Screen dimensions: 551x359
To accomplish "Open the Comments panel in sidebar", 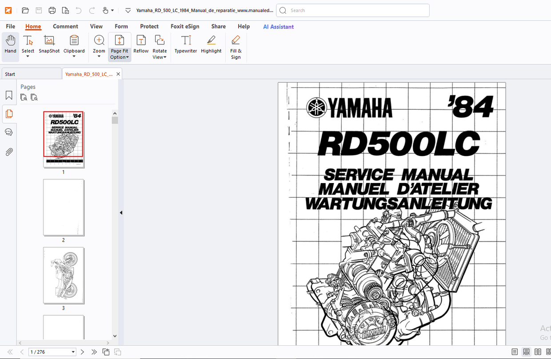I will click(x=9, y=132).
